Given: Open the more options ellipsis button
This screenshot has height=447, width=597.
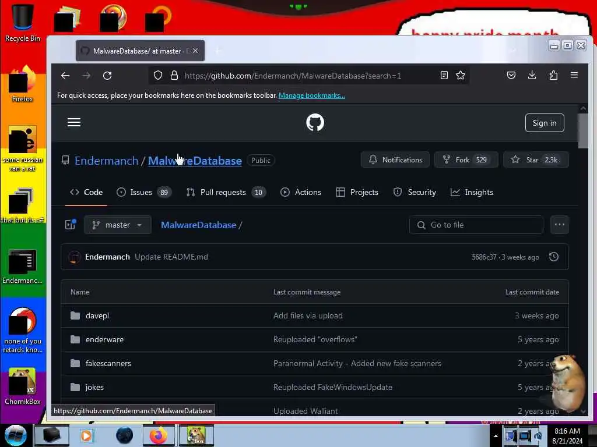Looking at the screenshot, I should pyautogui.click(x=560, y=225).
